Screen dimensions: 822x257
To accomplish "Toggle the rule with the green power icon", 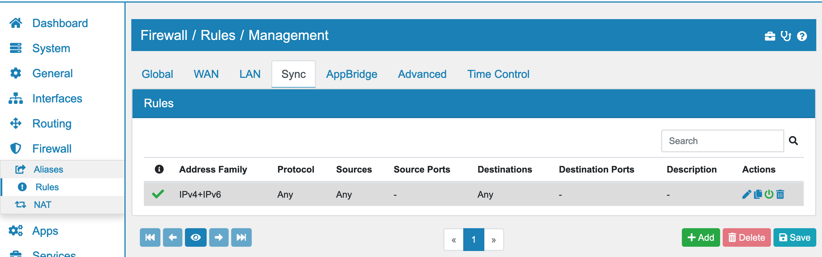I will pyautogui.click(x=769, y=194).
